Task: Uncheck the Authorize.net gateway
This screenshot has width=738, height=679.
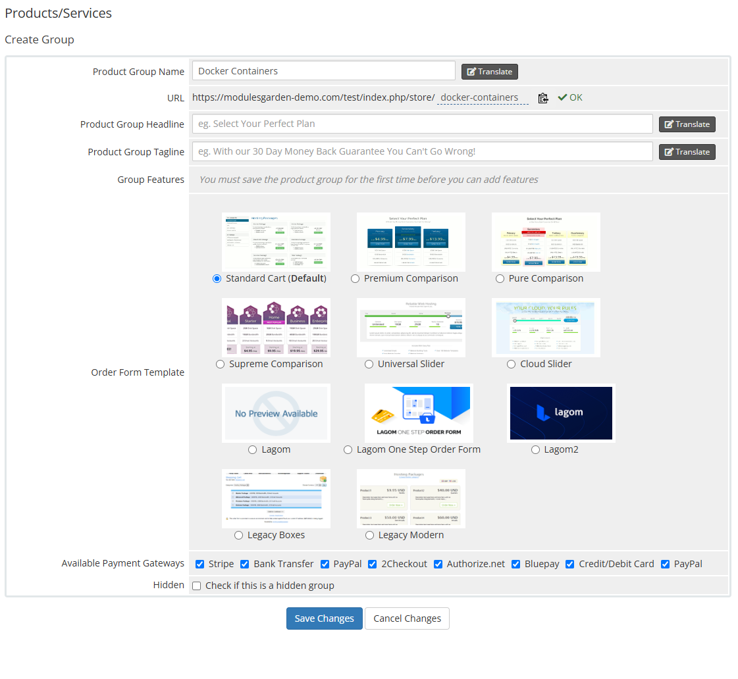Action: pyautogui.click(x=438, y=565)
